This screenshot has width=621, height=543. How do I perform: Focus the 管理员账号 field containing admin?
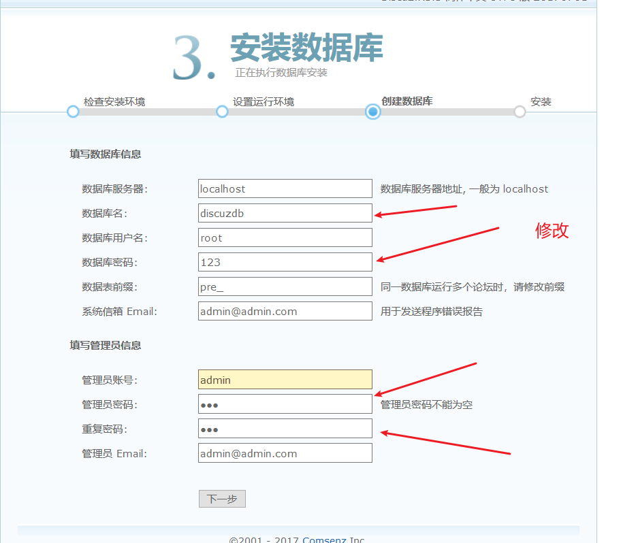click(285, 380)
